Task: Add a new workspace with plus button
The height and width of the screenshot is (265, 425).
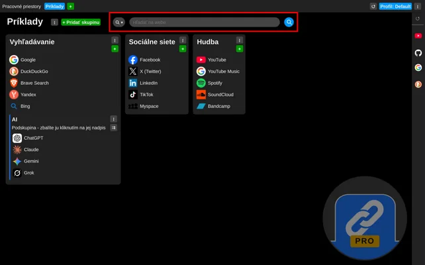Action: [70, 6]
